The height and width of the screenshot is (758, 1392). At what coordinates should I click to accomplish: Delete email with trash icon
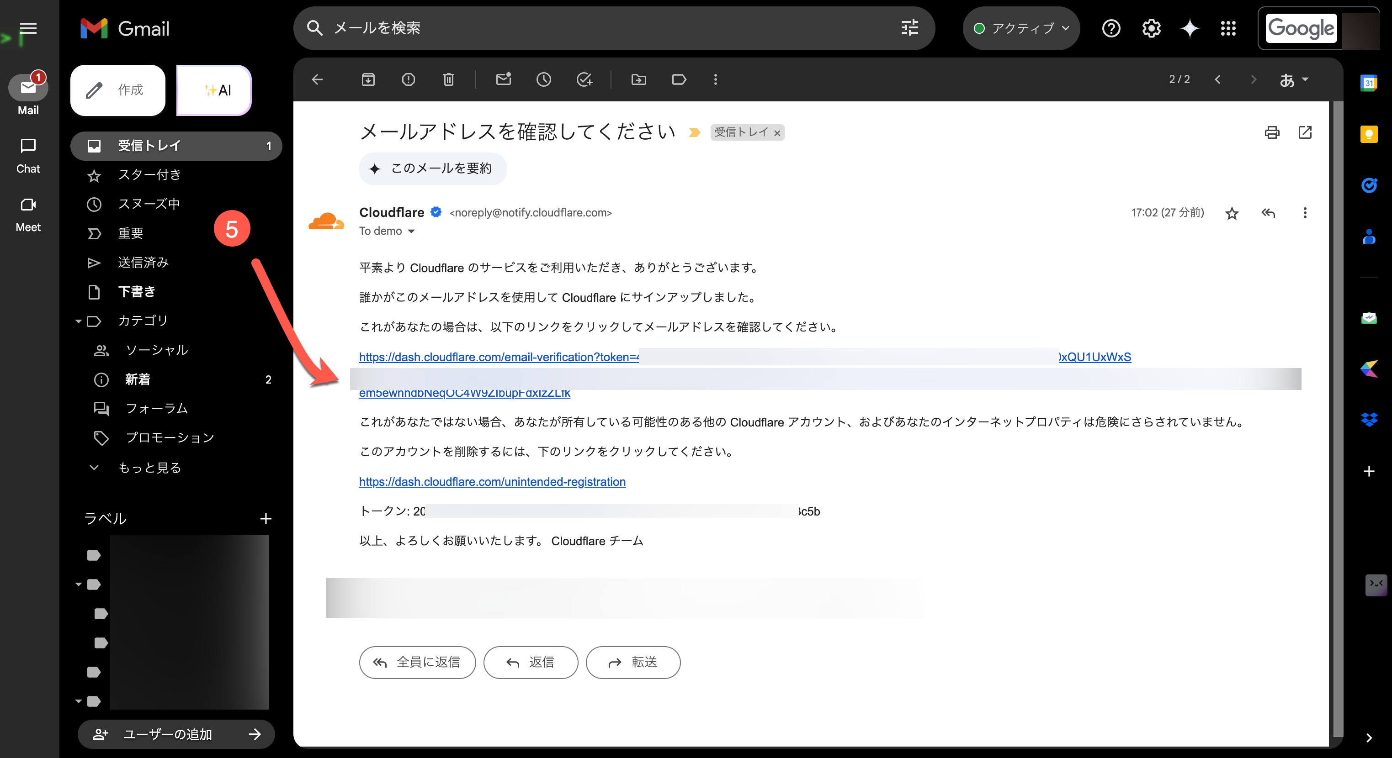click(448, 80)
